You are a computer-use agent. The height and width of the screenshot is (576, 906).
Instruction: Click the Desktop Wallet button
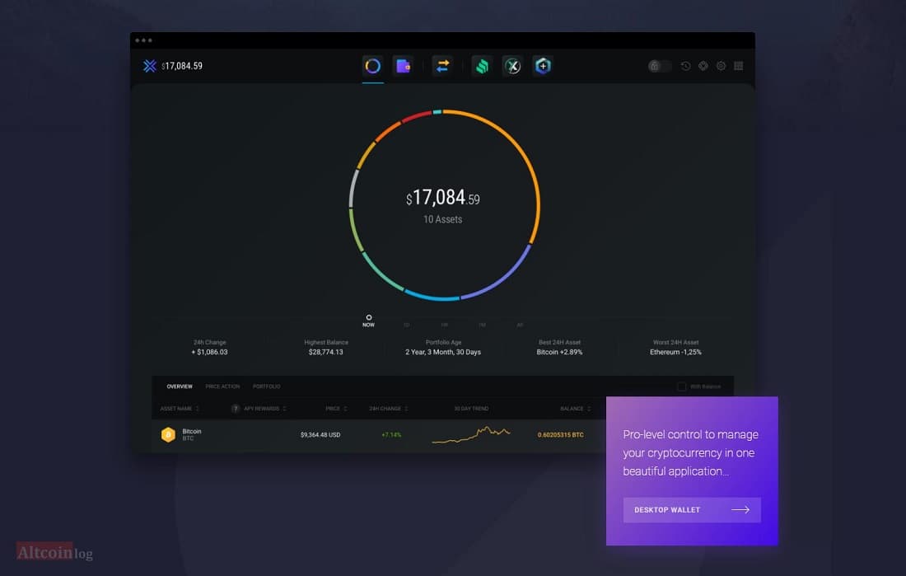point(692,510)
